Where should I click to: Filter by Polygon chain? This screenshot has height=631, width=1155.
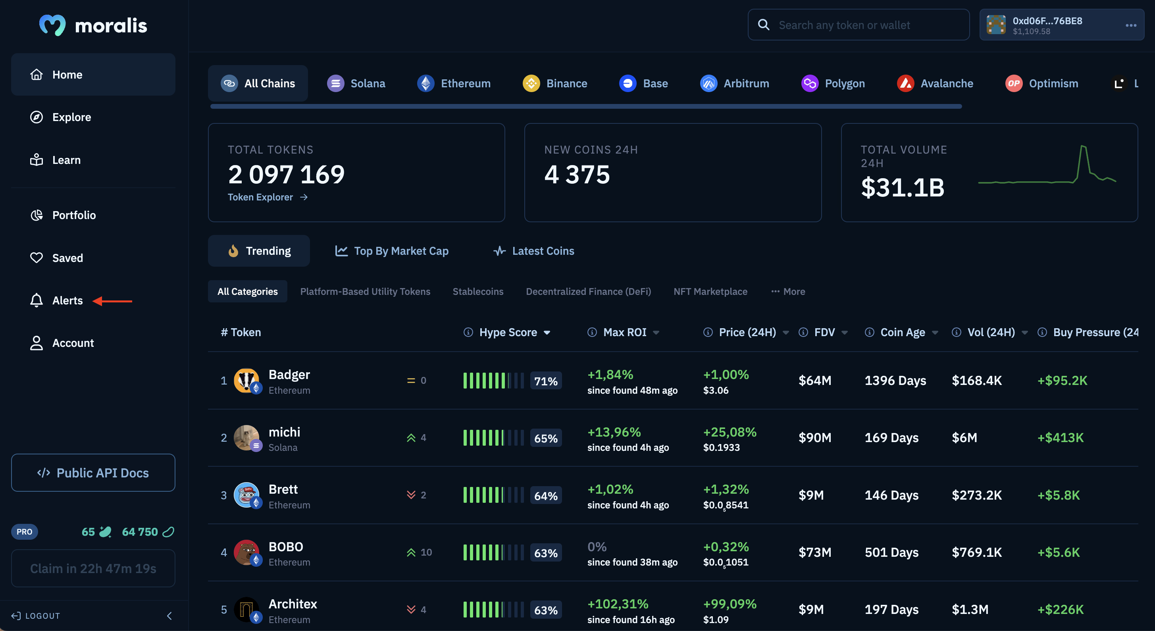pyautogui.click(x=833, y=83)
